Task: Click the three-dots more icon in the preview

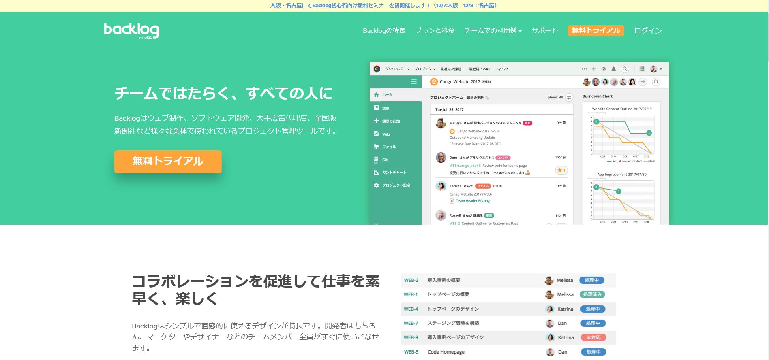Action: (584, 69)
